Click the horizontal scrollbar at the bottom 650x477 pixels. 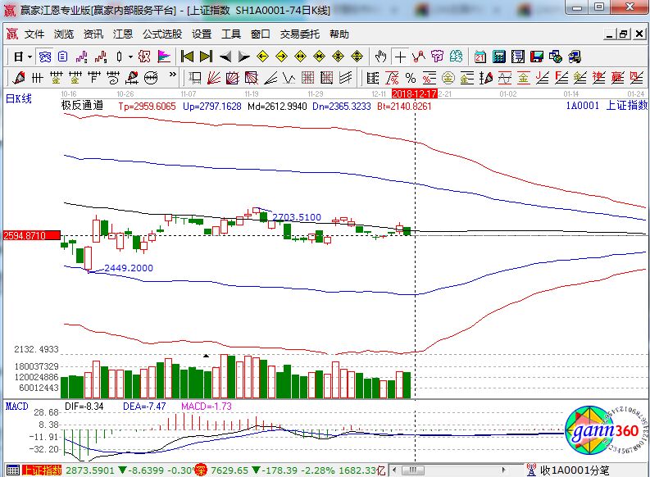click(x=459, y=470)
